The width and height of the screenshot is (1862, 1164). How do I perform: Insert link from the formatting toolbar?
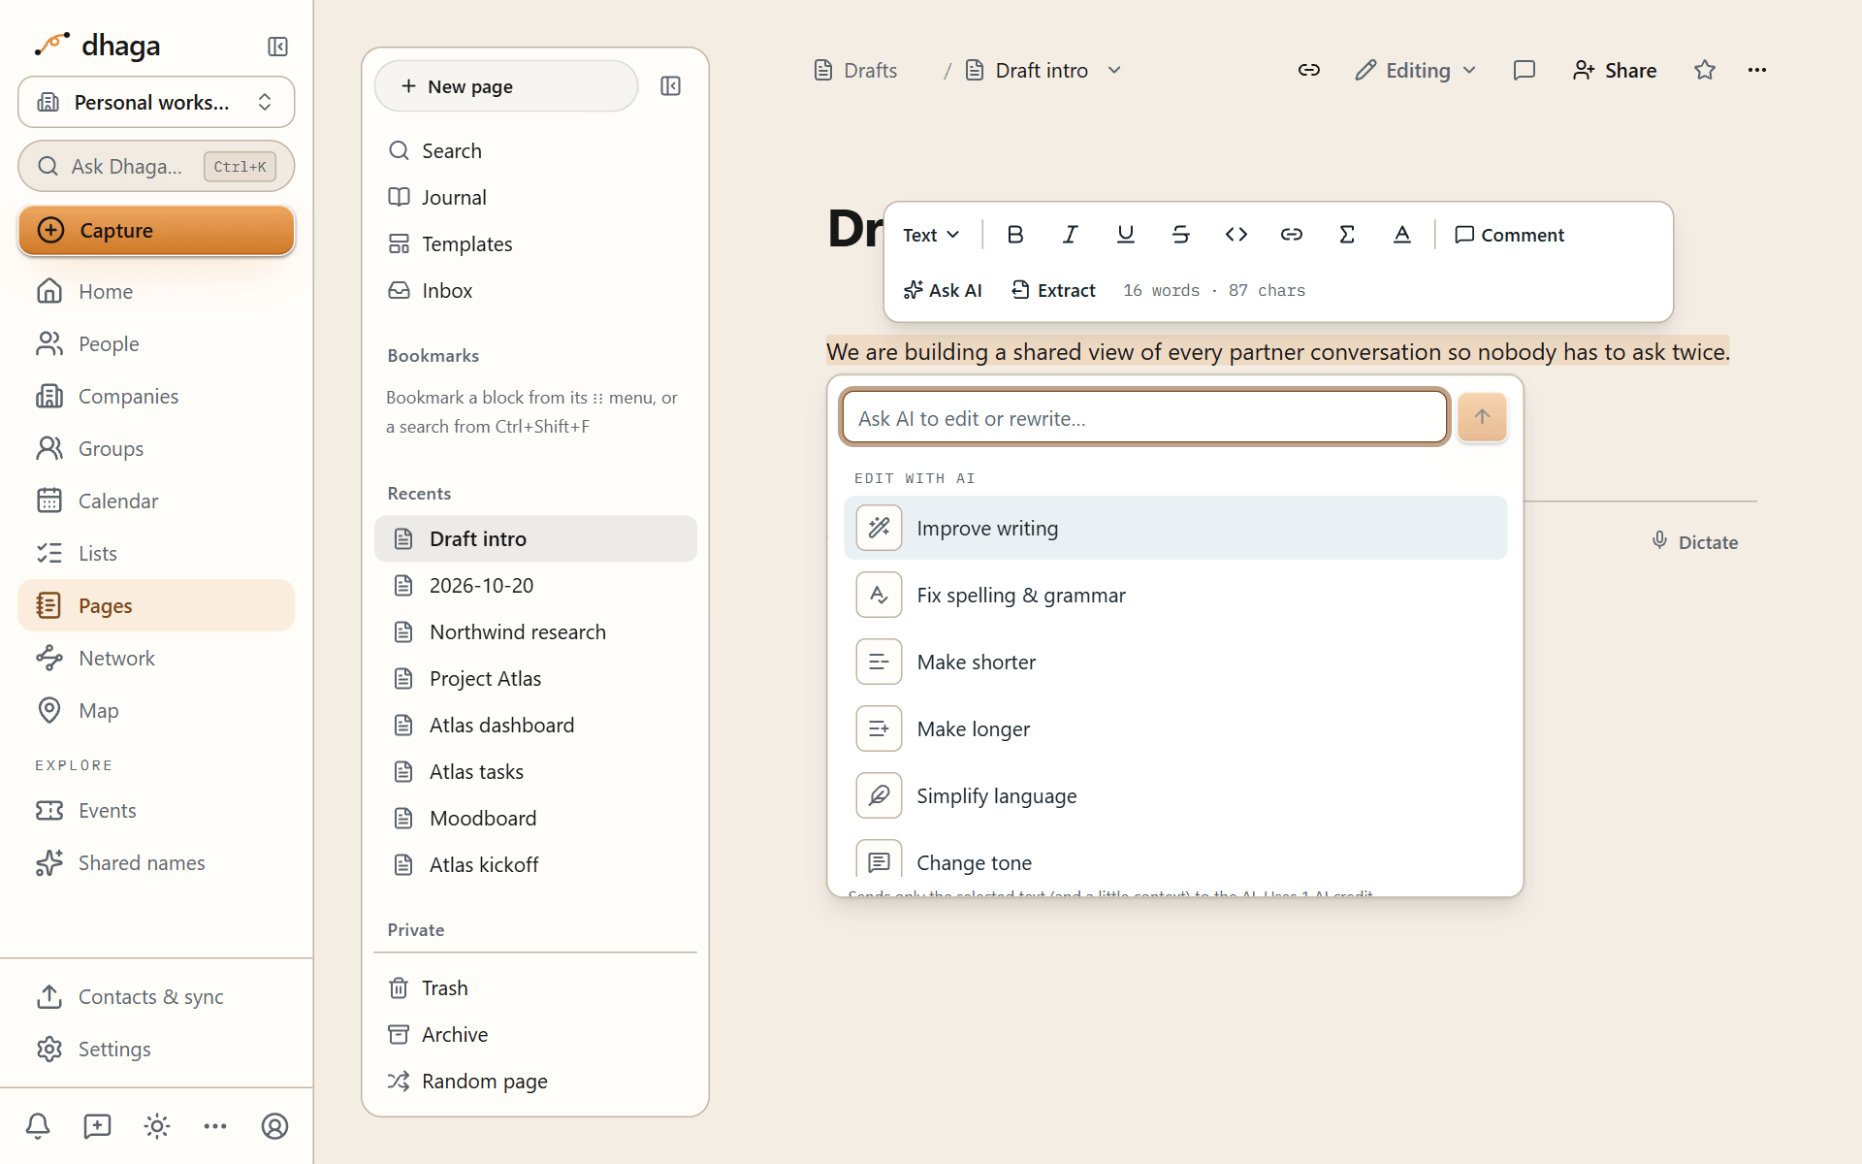[x=1292, y=235]
